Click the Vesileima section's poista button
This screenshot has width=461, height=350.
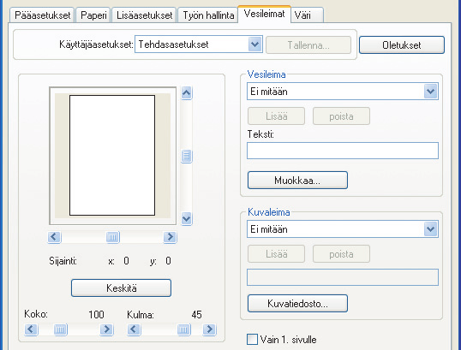(x=341, y=116)
